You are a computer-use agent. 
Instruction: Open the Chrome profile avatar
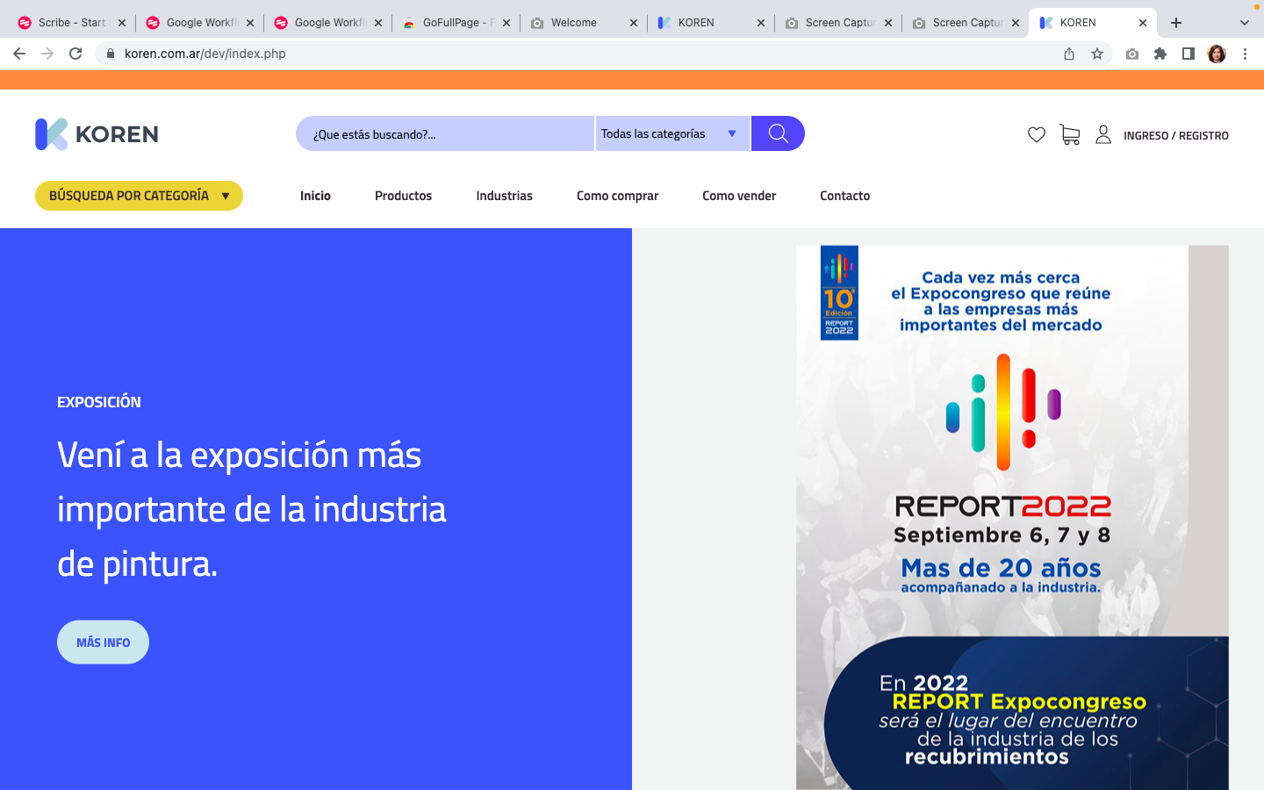(1217, 54)
